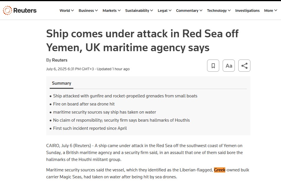Image resolution: width=281 pixels, height=187 pixels.
Task: Click the share article icon
Action: coord(244,66)
